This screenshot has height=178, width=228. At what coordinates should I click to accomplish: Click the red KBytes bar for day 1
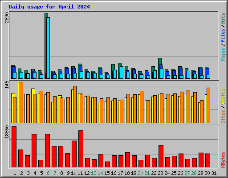pos(14,147)
